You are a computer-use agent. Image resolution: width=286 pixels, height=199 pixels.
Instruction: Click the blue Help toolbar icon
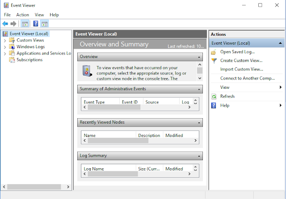pyautogui.click(x=36, y=24)
